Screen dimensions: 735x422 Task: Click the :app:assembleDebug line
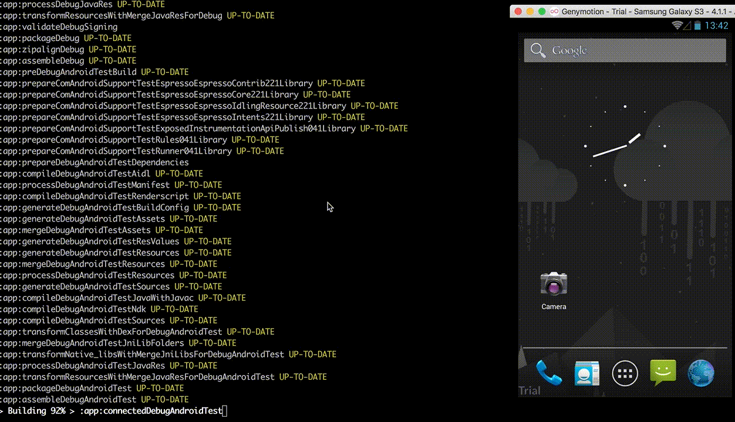tap(68, 61)
